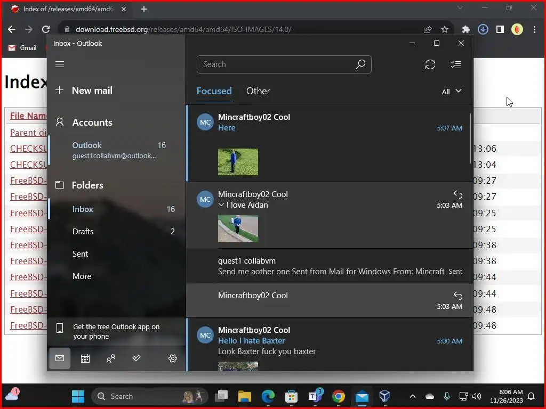
Task: Compose a New mail message
Action: [x=84, y=91]
